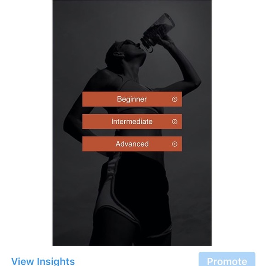
Task: Tap the water bottle in the photo
Action: click(x=157, y=32)
